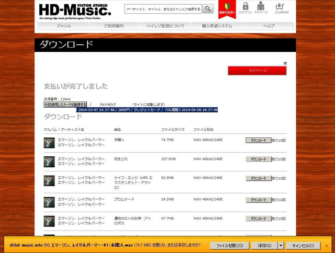Viewport: 335px width, 253px height.
Task: Open the red beginner's guide banner
Action: 227,9
